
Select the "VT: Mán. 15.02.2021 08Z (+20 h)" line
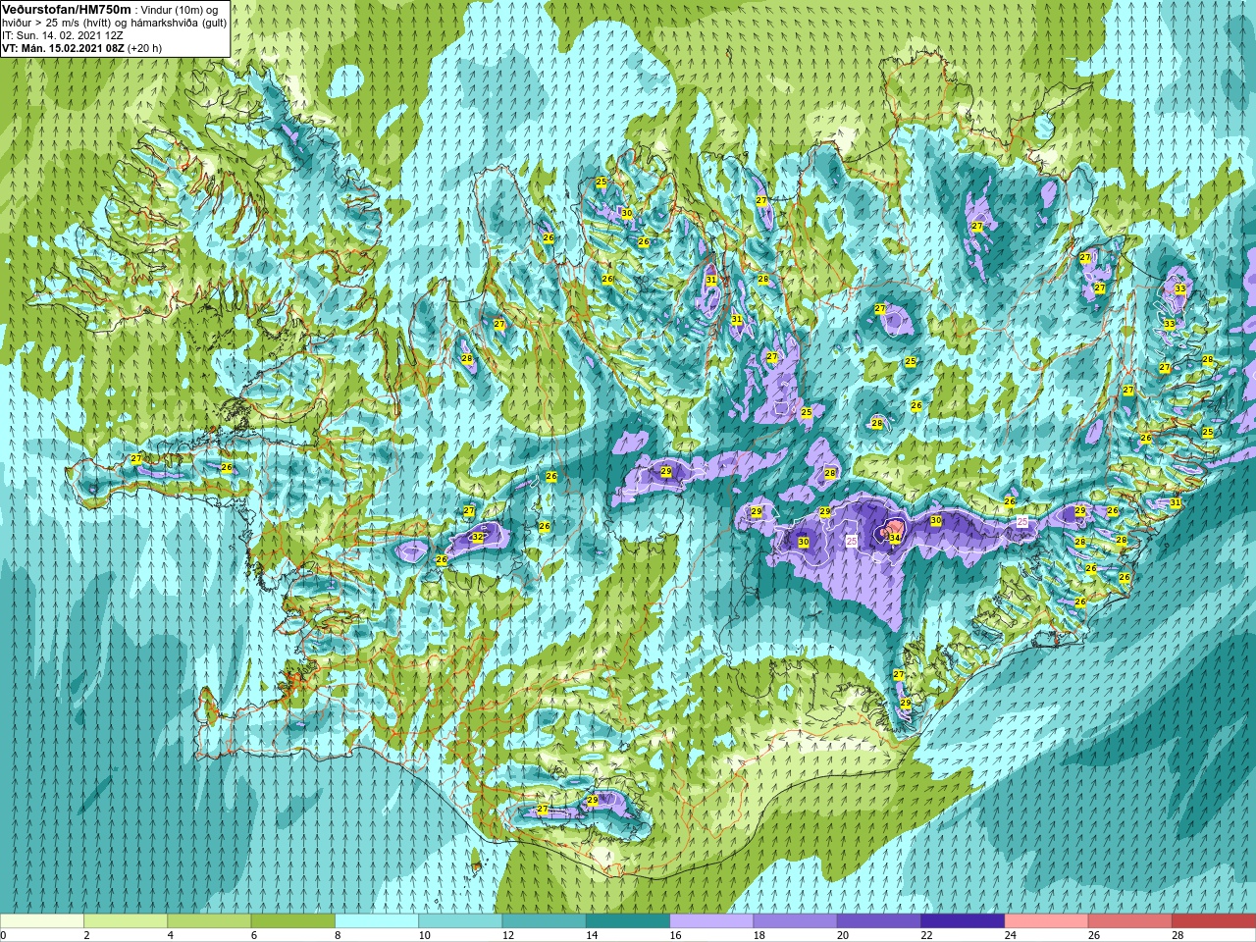click(x=81, y=47)
